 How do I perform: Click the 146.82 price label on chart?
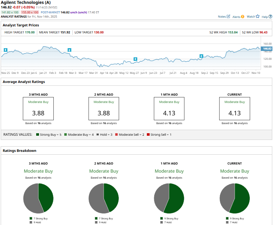point(267,49)
